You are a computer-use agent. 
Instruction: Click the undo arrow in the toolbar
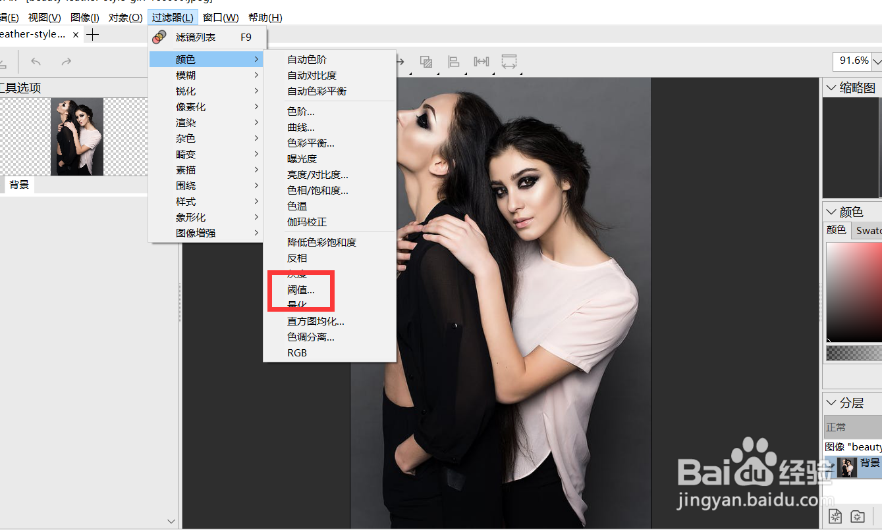click(36, 62)
